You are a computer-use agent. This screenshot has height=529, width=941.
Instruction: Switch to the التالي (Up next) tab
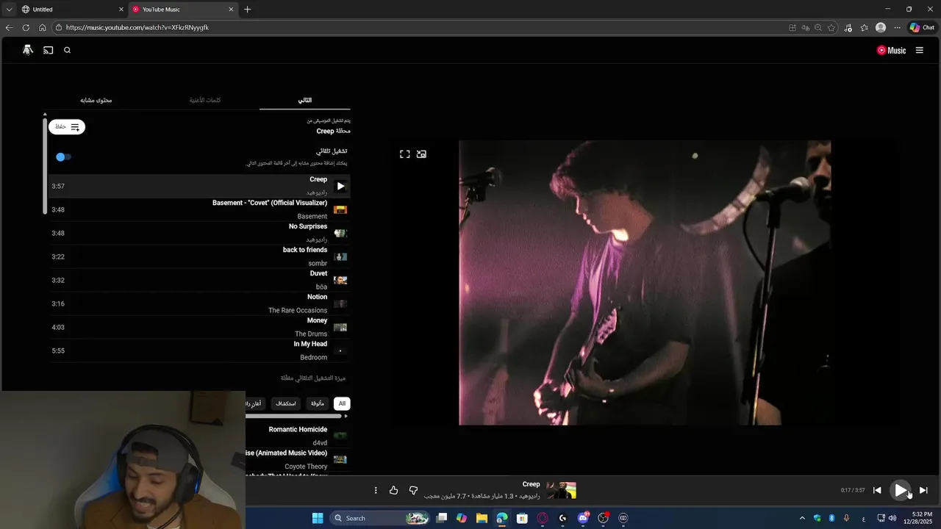point(304,100)
